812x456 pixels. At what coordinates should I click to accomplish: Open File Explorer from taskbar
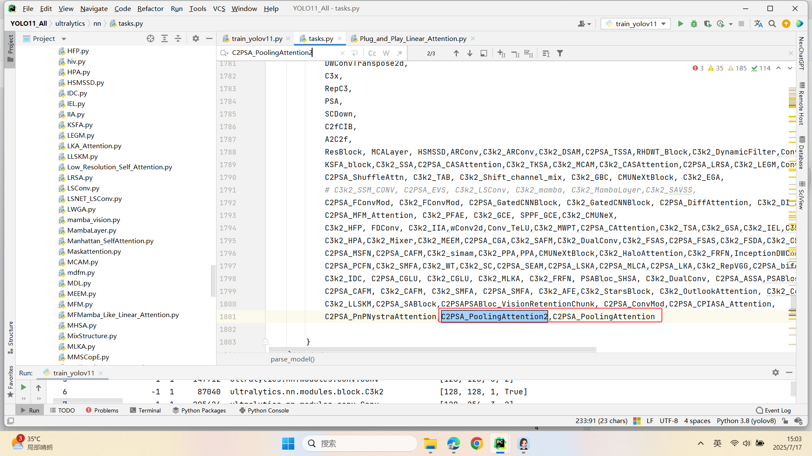(x=431, y=443)
